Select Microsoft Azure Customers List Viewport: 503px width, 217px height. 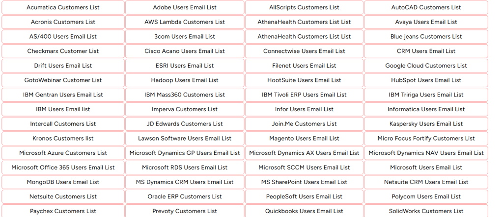[x=63, y=153]
